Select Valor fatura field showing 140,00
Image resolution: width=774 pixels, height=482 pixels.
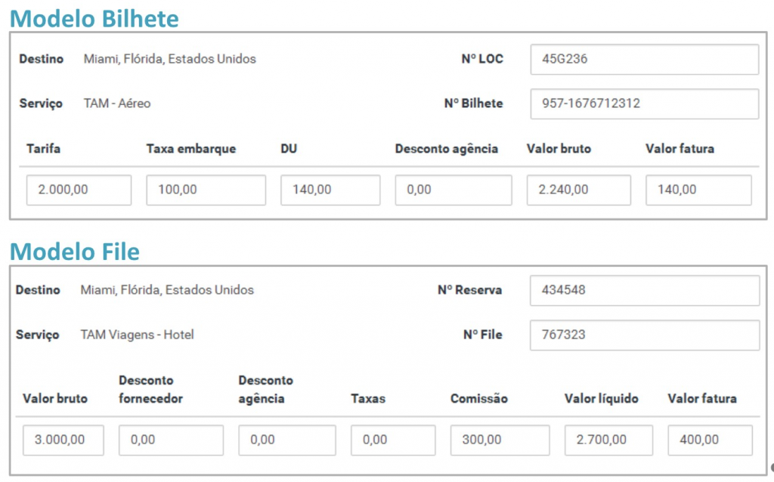[698, 190]
